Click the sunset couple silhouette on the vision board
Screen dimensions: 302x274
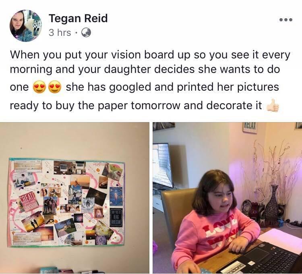pos(33,221)
